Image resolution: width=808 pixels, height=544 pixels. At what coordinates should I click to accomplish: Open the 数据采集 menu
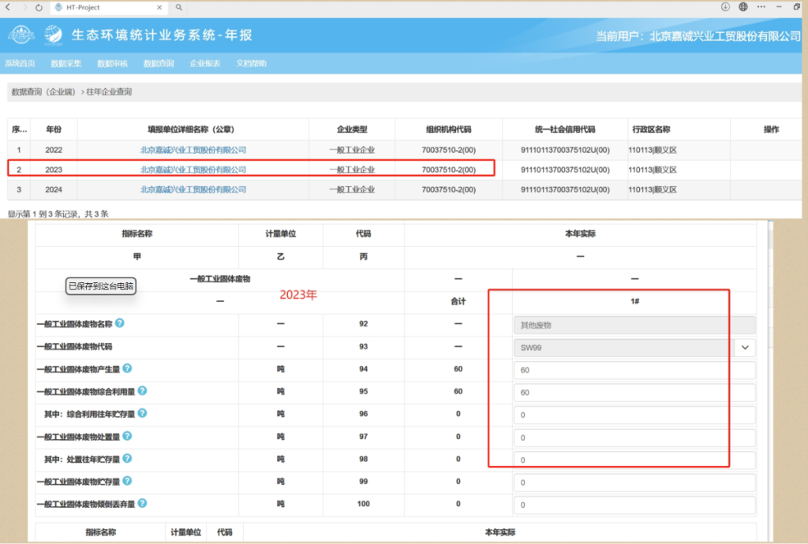click(x=65, y=63)
